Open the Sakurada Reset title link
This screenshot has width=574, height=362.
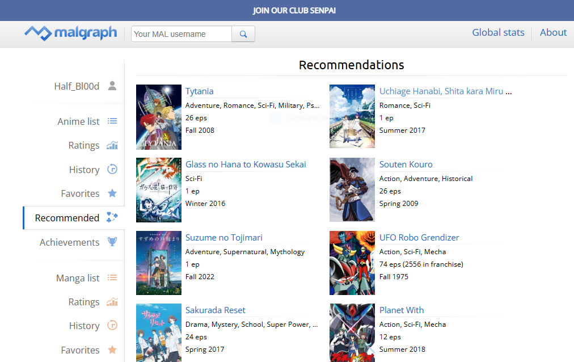[x=216, y=310]
